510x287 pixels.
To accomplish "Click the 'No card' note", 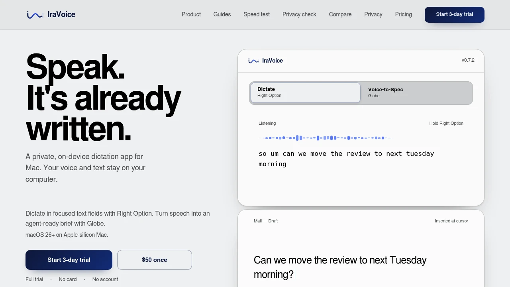I will 68,279.
